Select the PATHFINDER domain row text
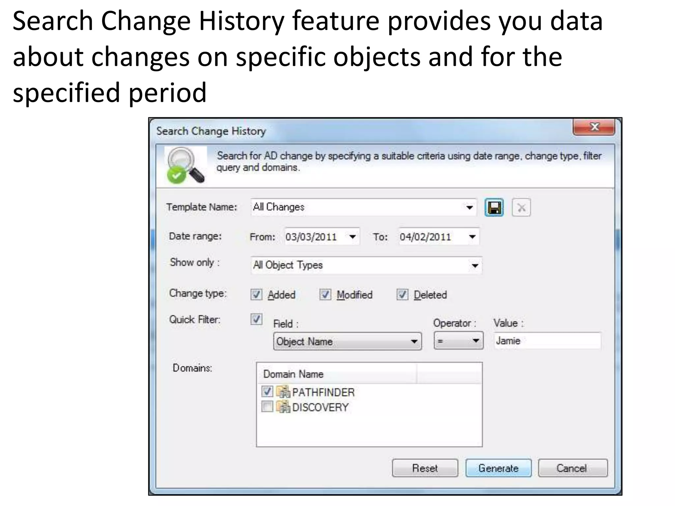 (x=323, y=392)
